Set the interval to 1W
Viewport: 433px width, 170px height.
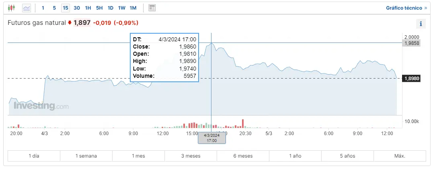pyautogui.click(x=122, y=8)
